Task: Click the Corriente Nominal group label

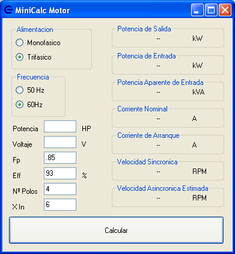Action: click(x=142, y=109)
